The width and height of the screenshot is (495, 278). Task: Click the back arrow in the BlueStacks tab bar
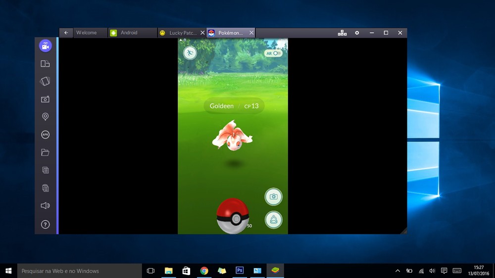pos(66,33)
